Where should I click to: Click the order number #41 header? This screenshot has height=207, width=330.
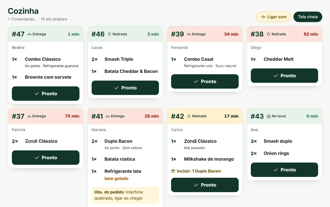pos(97,116)
